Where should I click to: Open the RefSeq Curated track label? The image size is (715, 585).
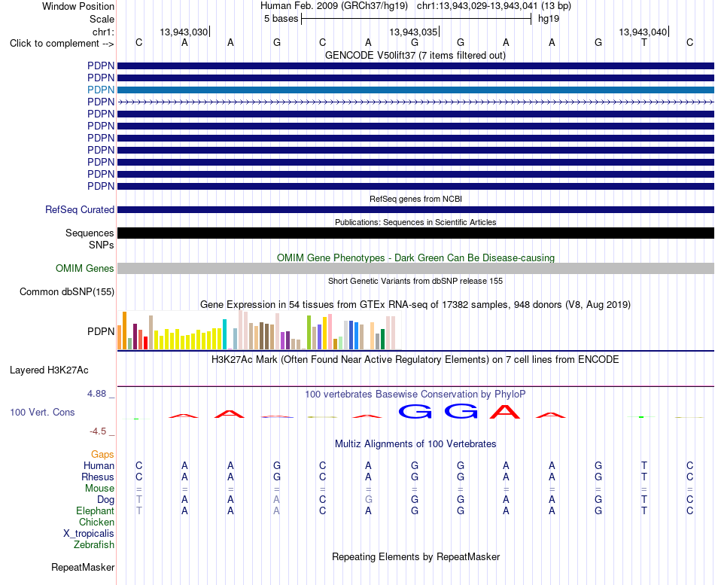[x=79, y=210]
